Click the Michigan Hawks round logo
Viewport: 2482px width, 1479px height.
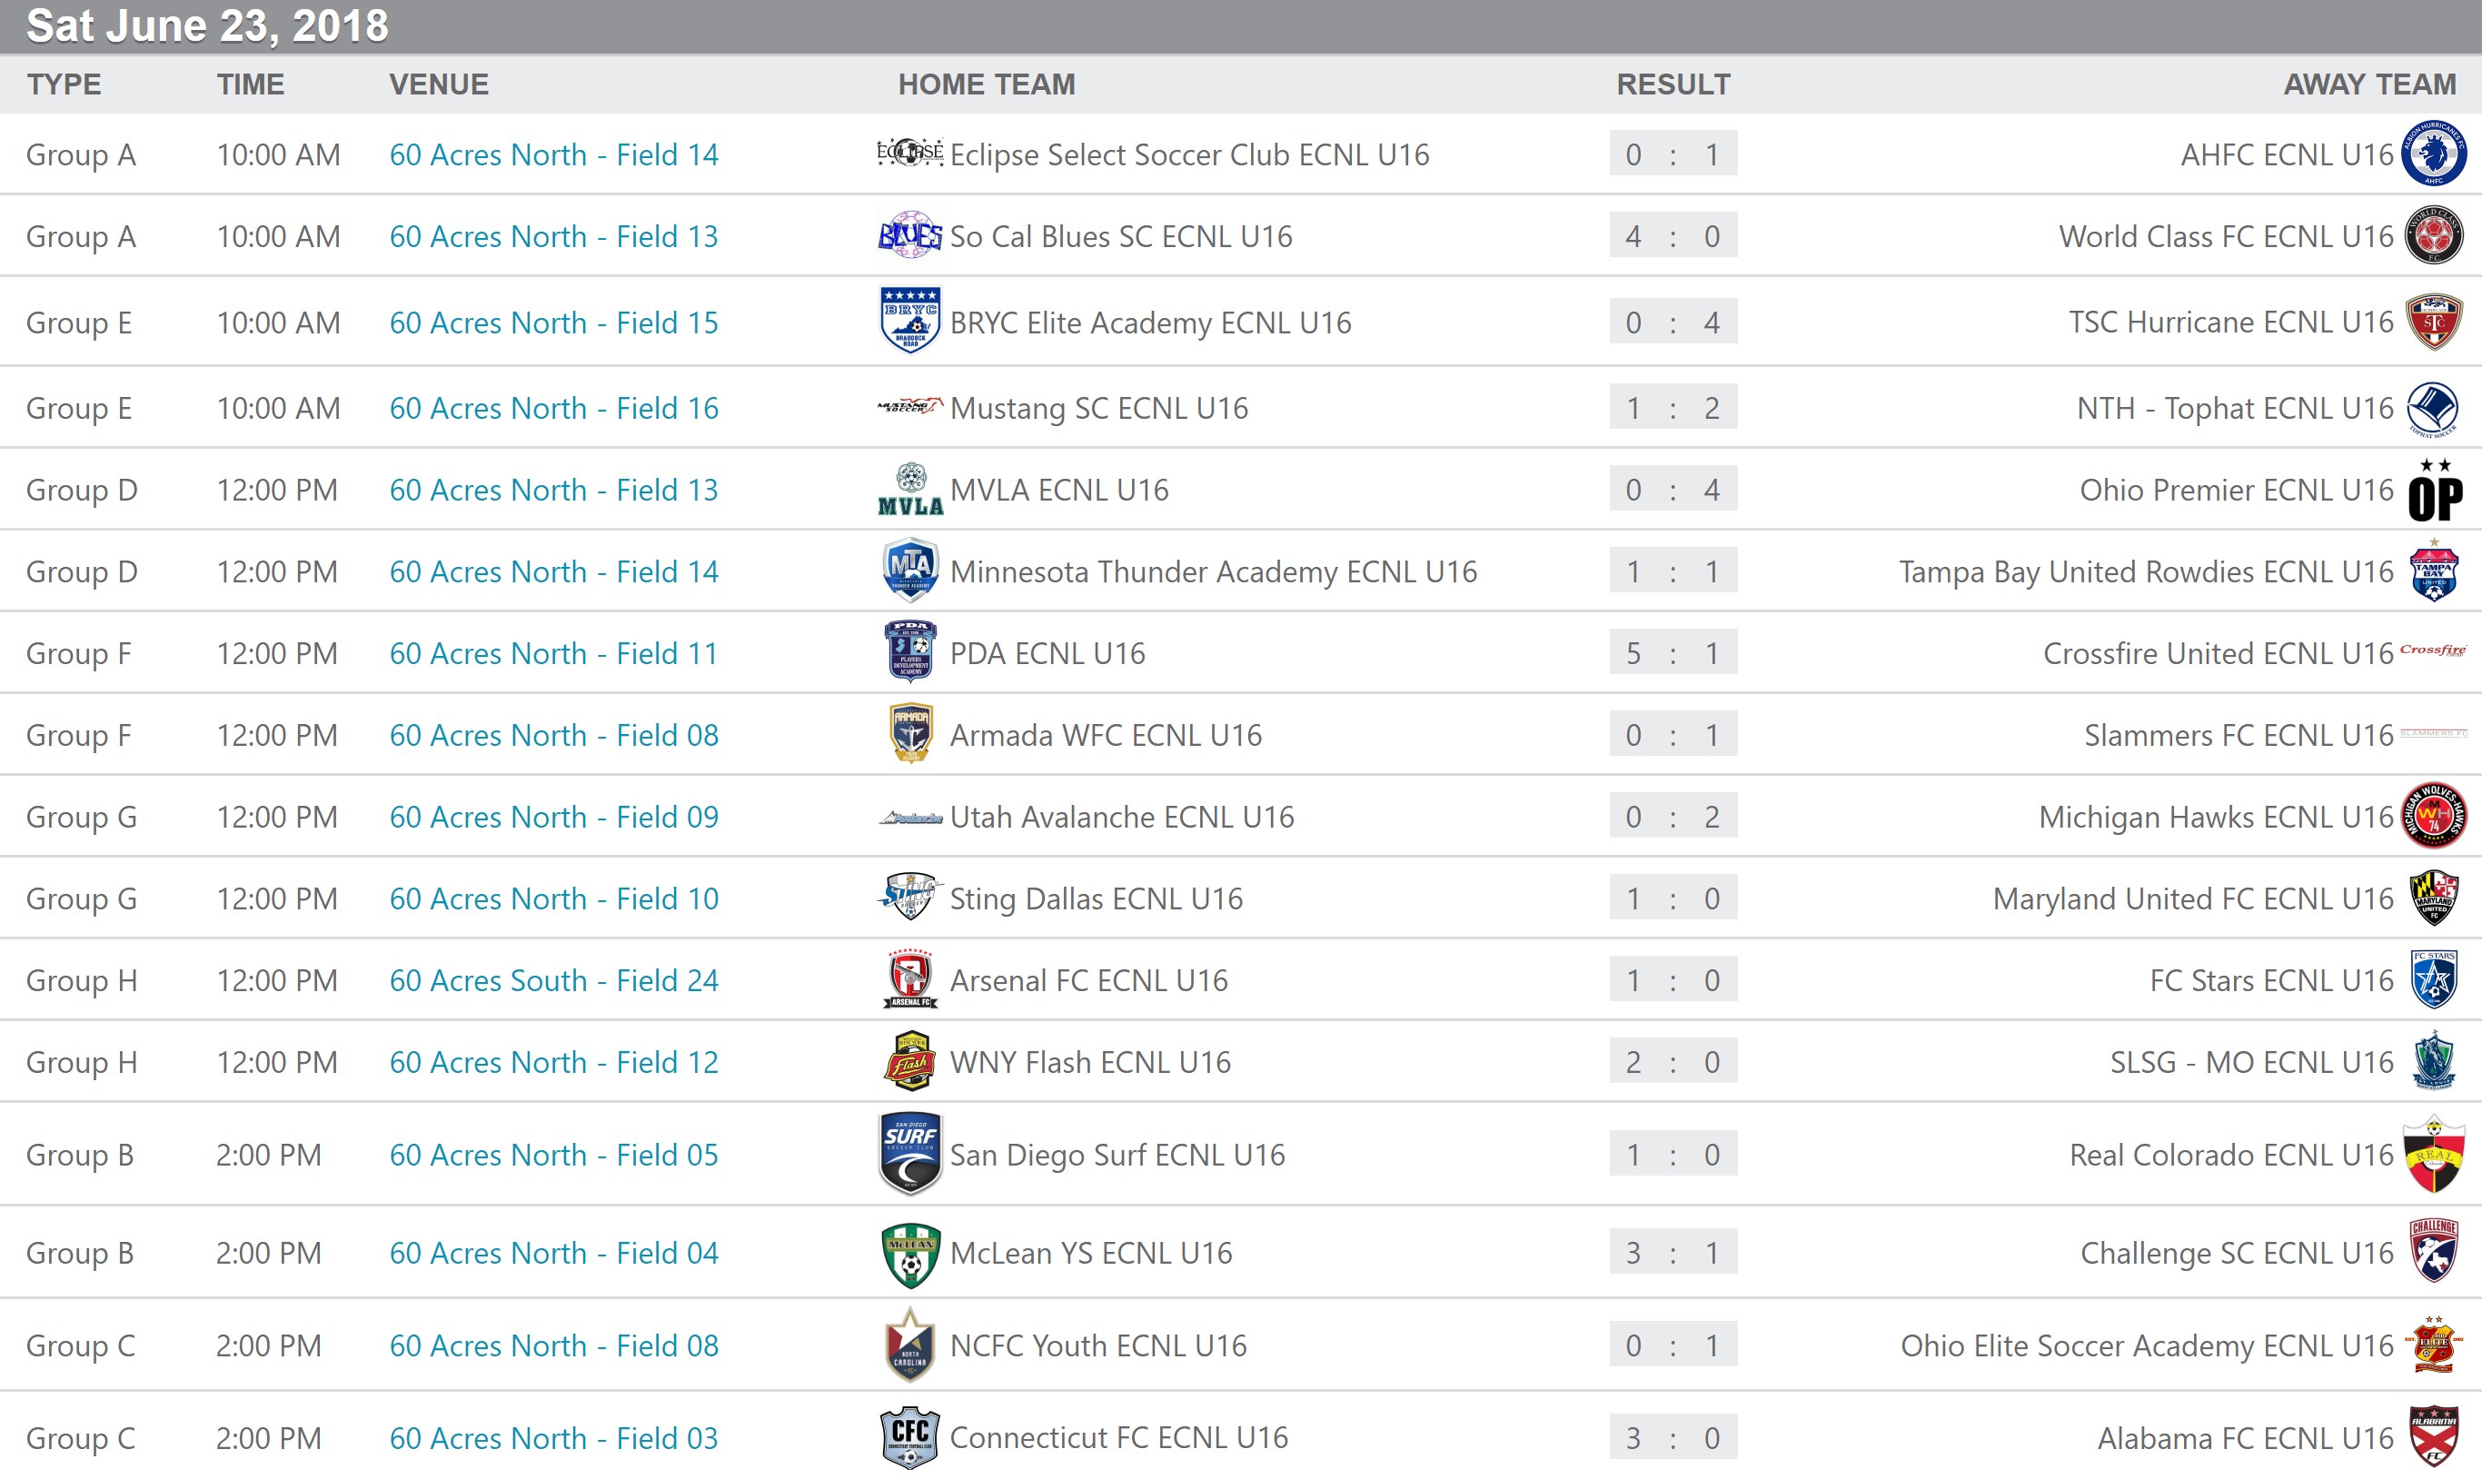[2434, 815]
